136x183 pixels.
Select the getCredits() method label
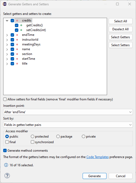click(x=35, y=25)
